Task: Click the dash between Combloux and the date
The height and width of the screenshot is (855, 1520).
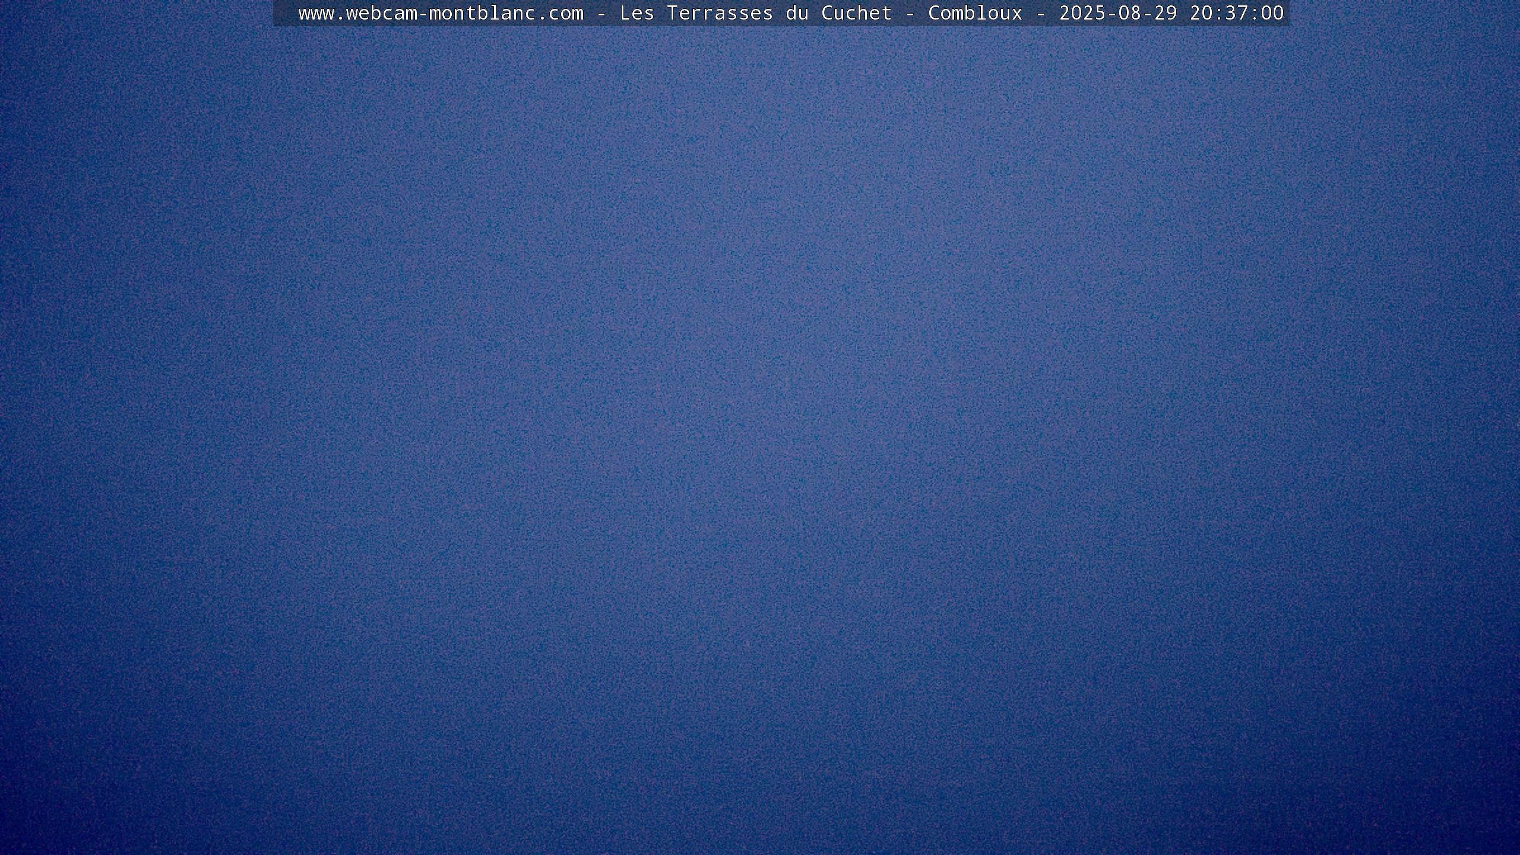Action: [1040, 13]
